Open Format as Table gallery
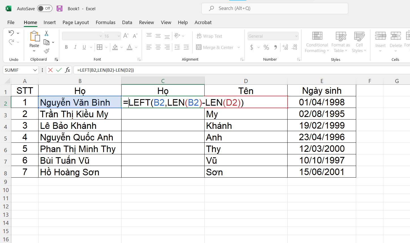Image resolution: width=410 pixels, height=243 pixels. click(341, 42)
